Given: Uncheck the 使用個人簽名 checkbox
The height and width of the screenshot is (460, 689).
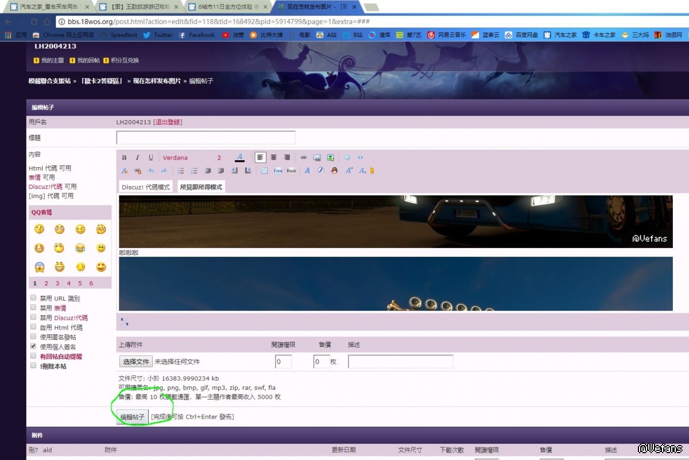Looking at the screenshot, I should [33, 347].
